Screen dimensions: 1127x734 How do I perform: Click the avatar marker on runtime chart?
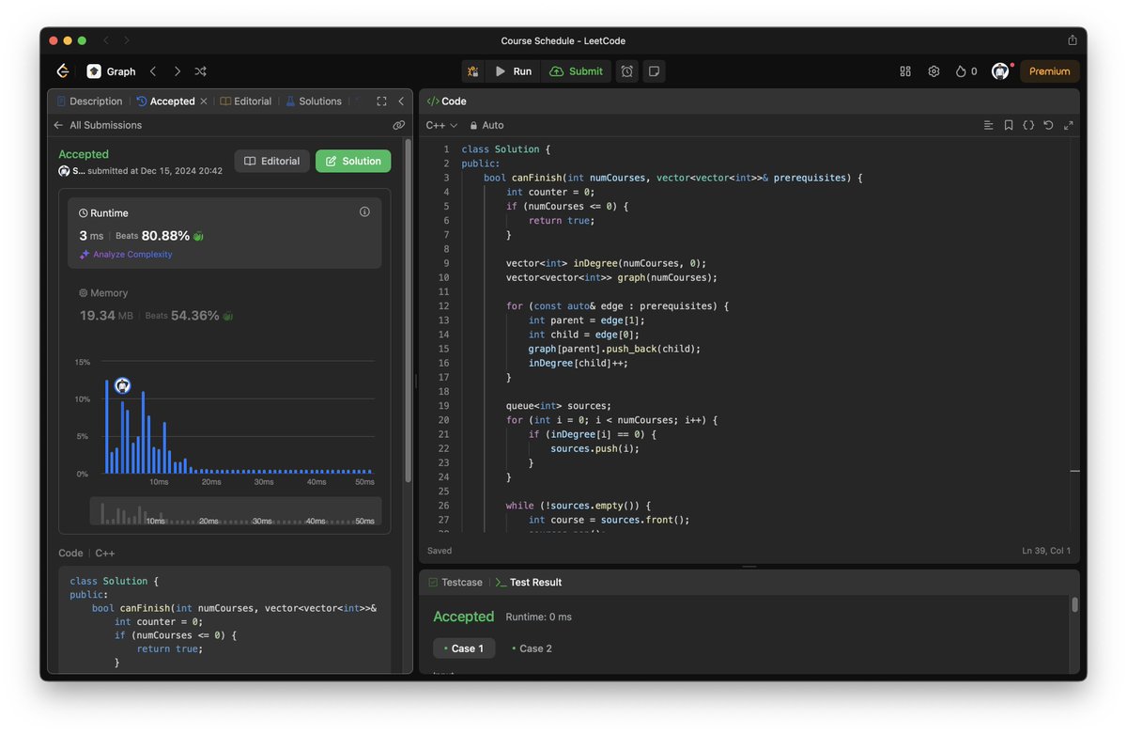(122, 385)
